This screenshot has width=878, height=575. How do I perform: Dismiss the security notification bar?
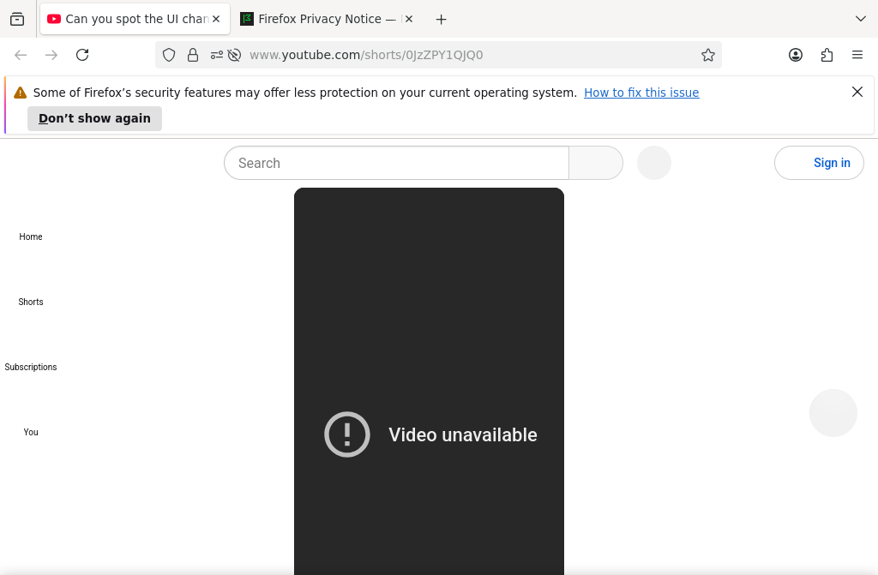pyautogui.click(x=857, y=92)
